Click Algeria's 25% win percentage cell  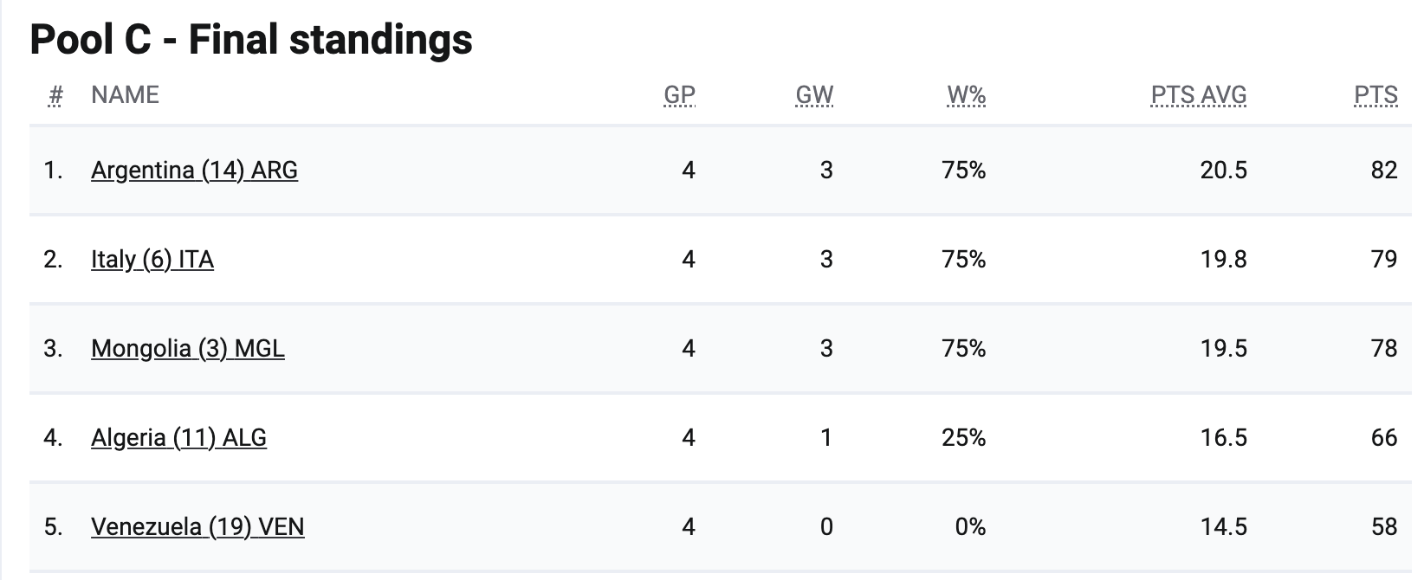point(963,438)
